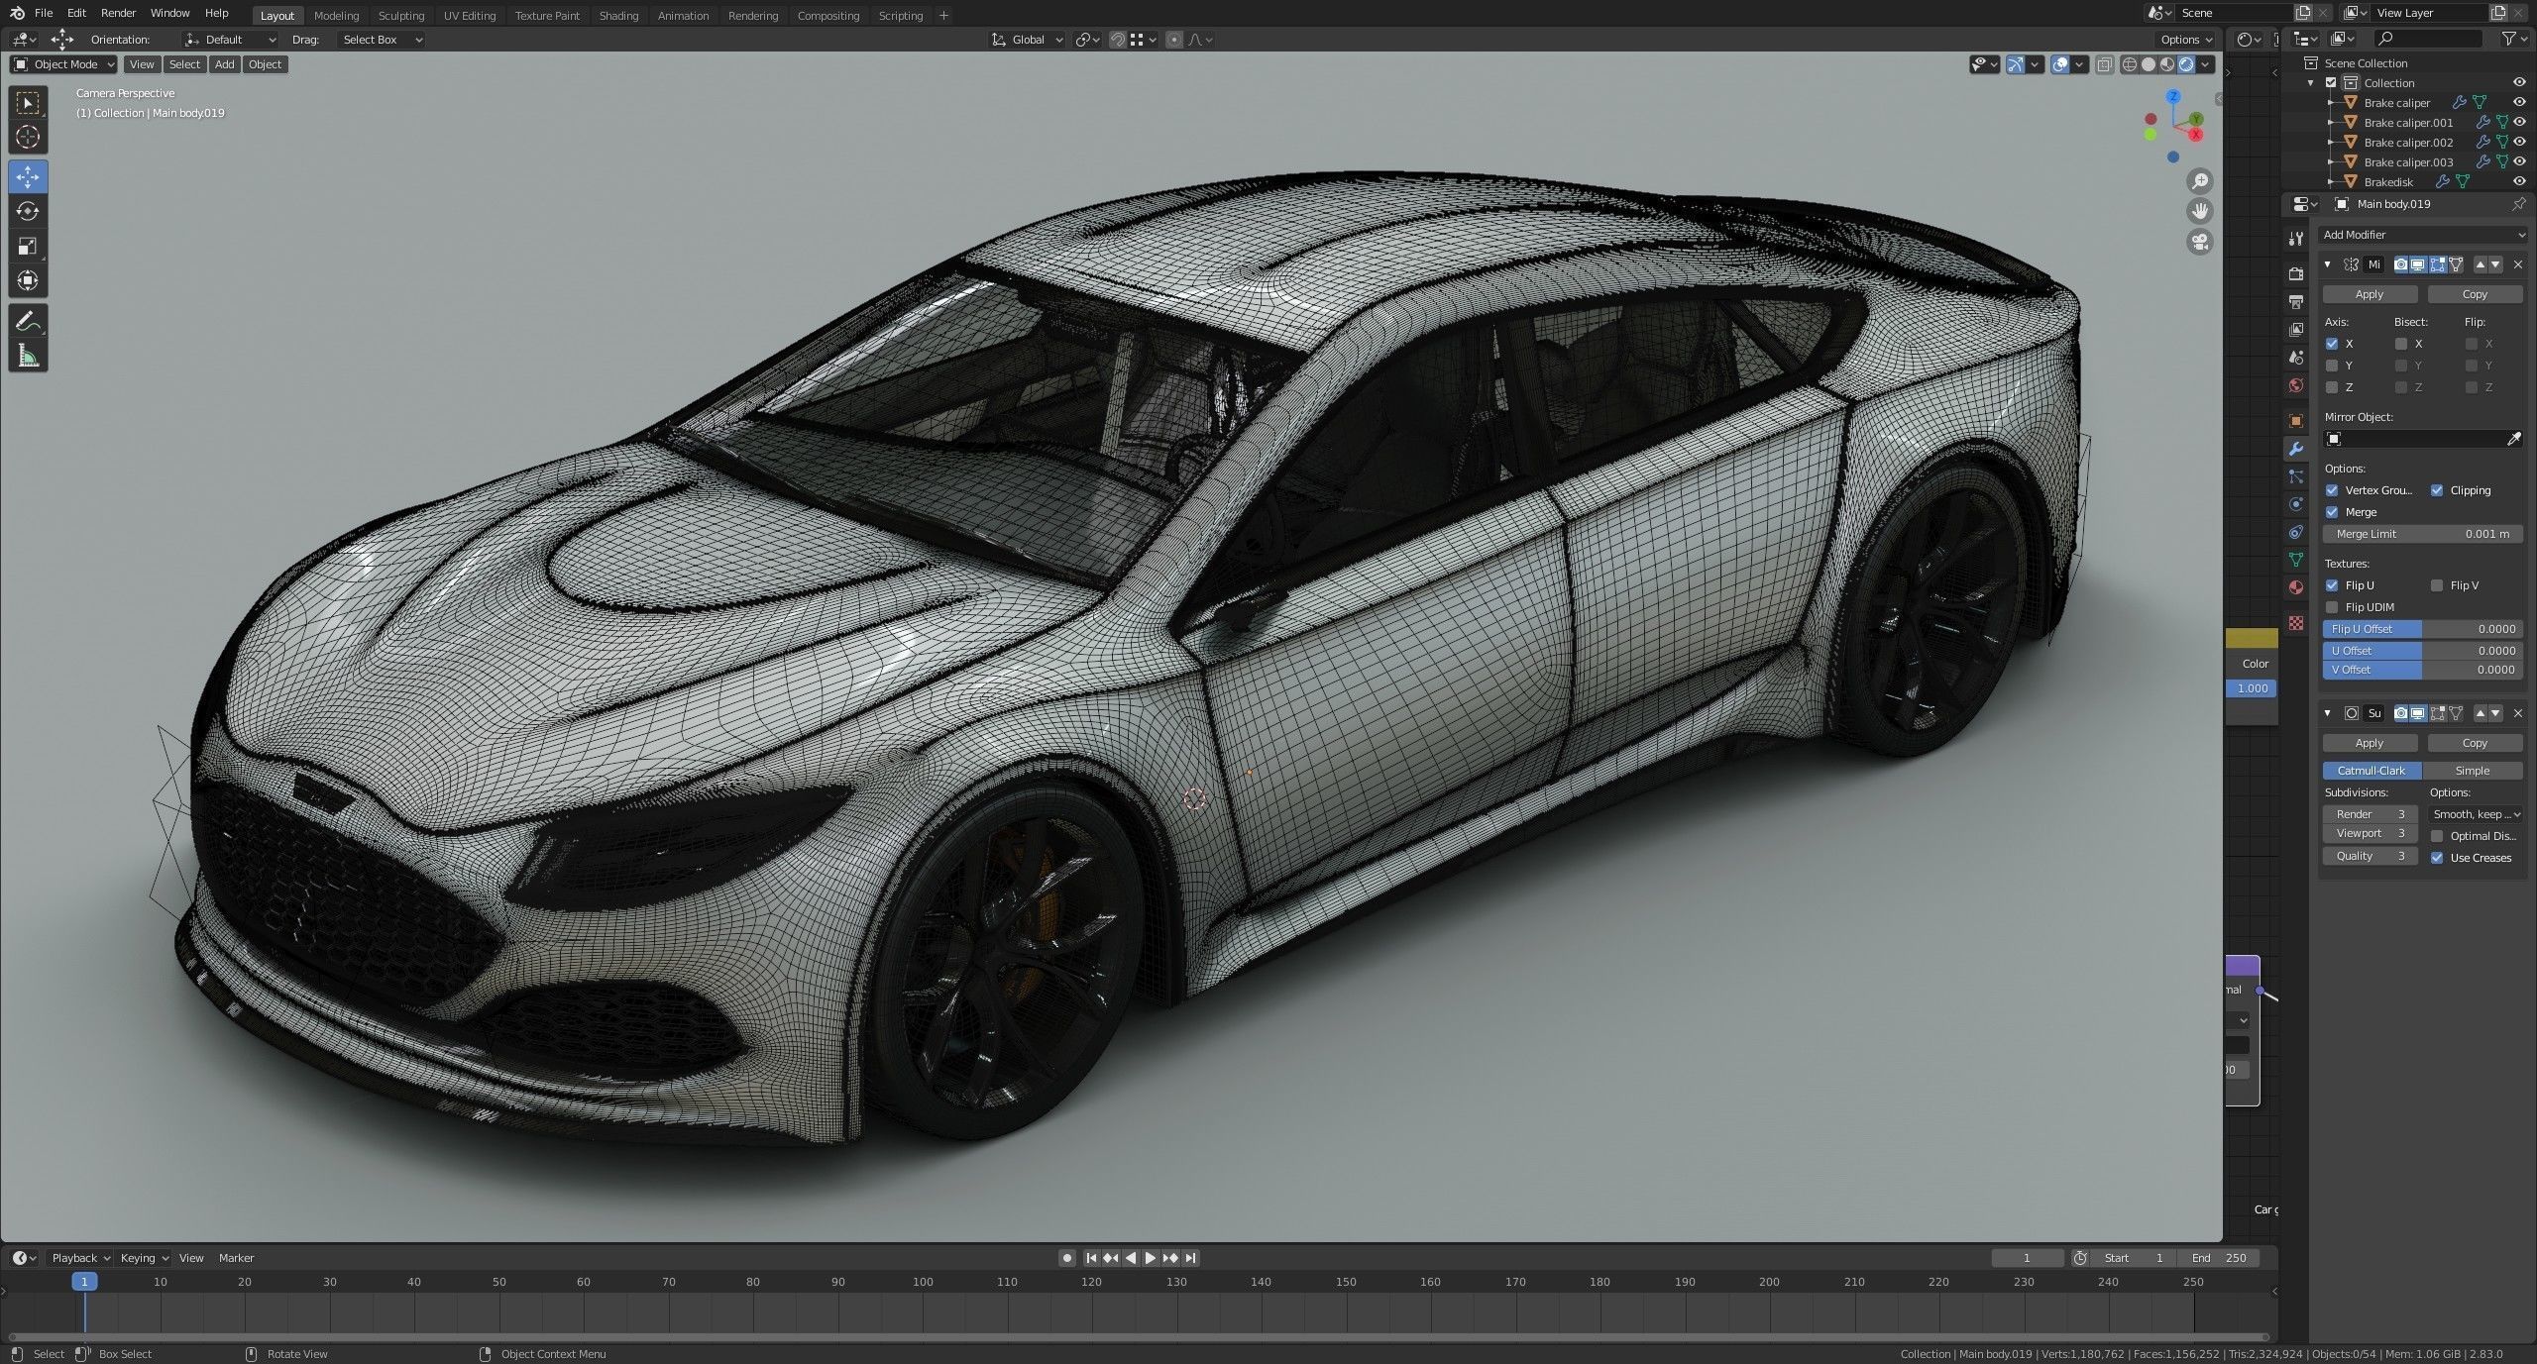
Task: Click play animation button in timeline
Action: coord(1150,1258)
